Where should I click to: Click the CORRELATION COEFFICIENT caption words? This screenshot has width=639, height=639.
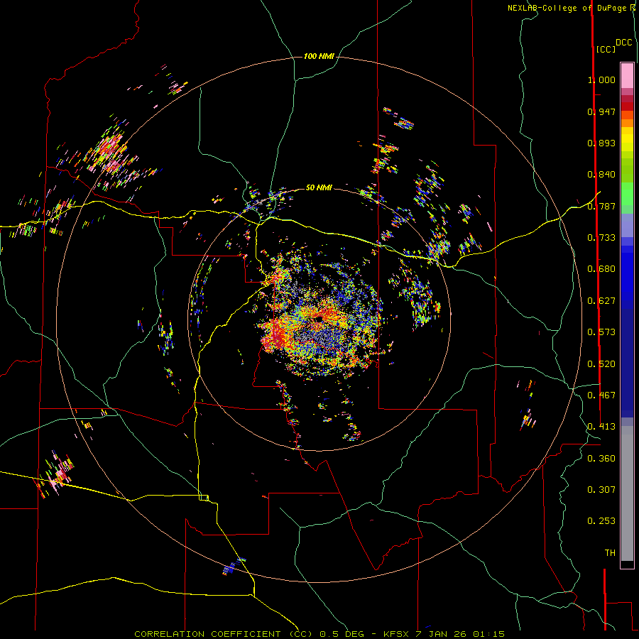[x=207, y=634]
